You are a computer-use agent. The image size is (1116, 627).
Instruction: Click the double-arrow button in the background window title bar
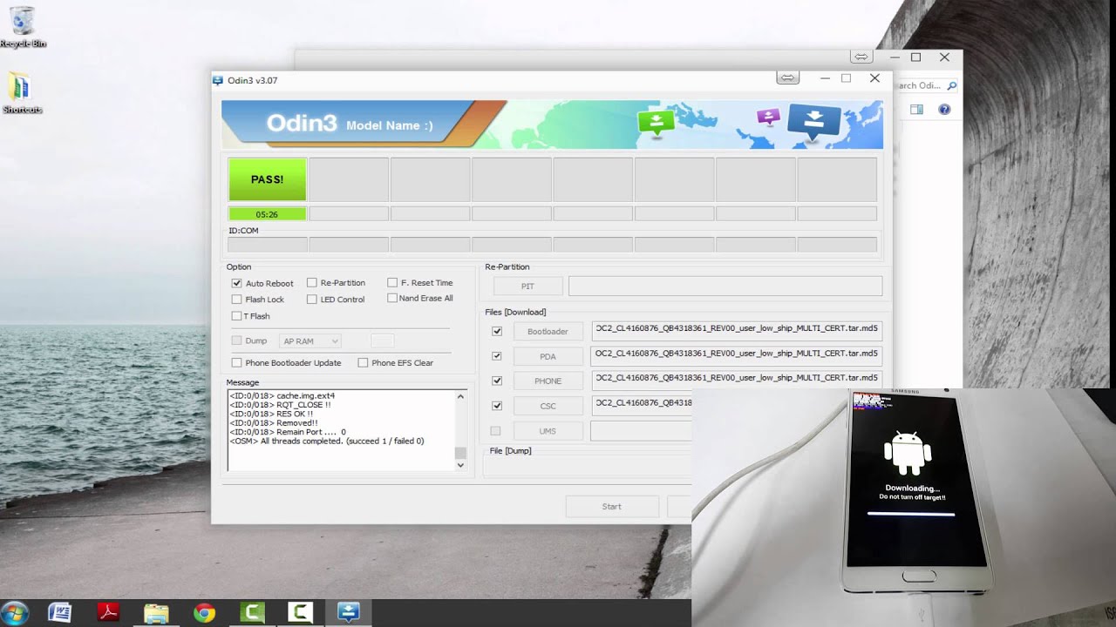tap(861, 57)
